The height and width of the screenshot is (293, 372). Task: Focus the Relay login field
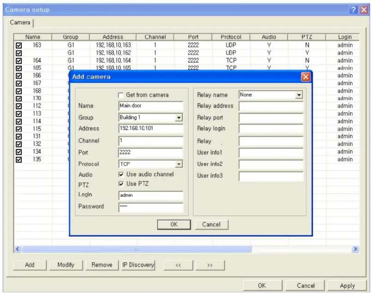pos(271,129)
